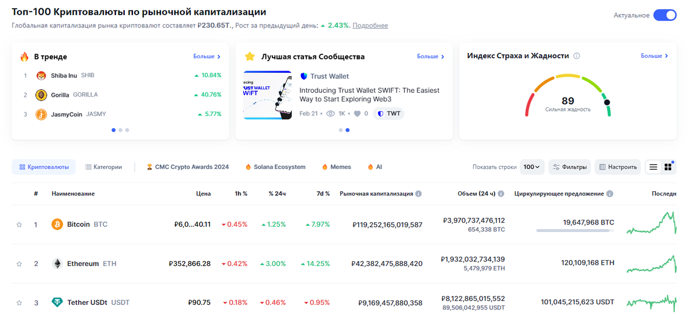The width and height of the screenshot is (700, 316).
Task: Click the fire icon beside В тренде
Action: [x=24, y=57]
